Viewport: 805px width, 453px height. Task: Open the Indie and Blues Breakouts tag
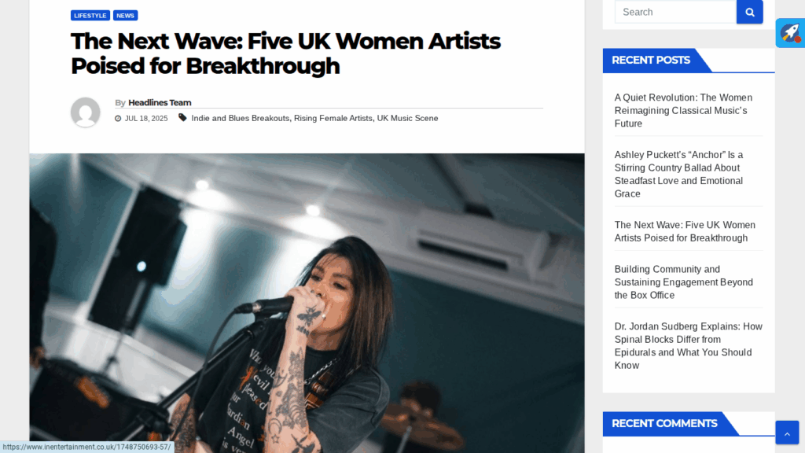241,118
